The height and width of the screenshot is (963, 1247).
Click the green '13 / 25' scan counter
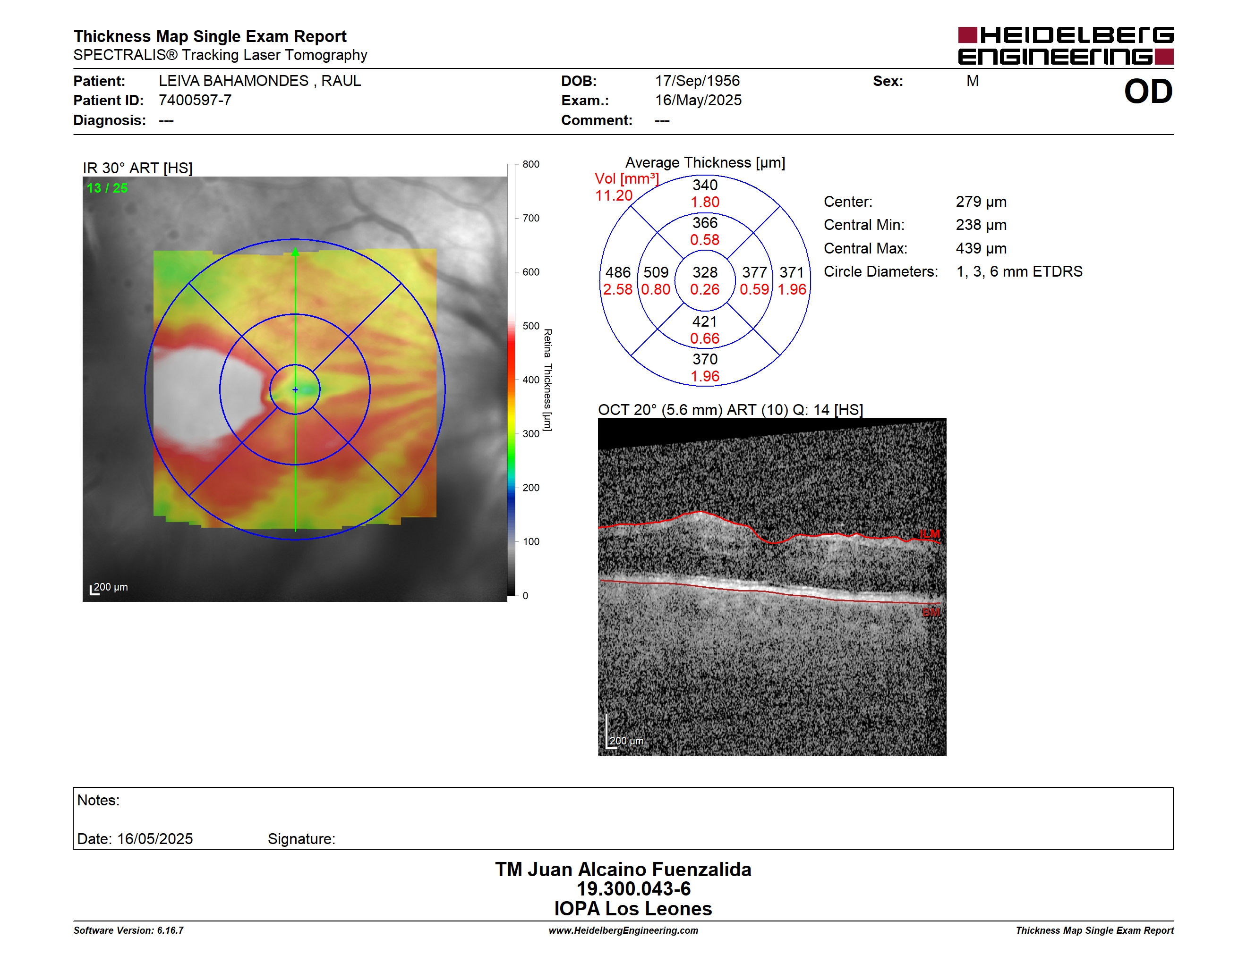(107, 188)
